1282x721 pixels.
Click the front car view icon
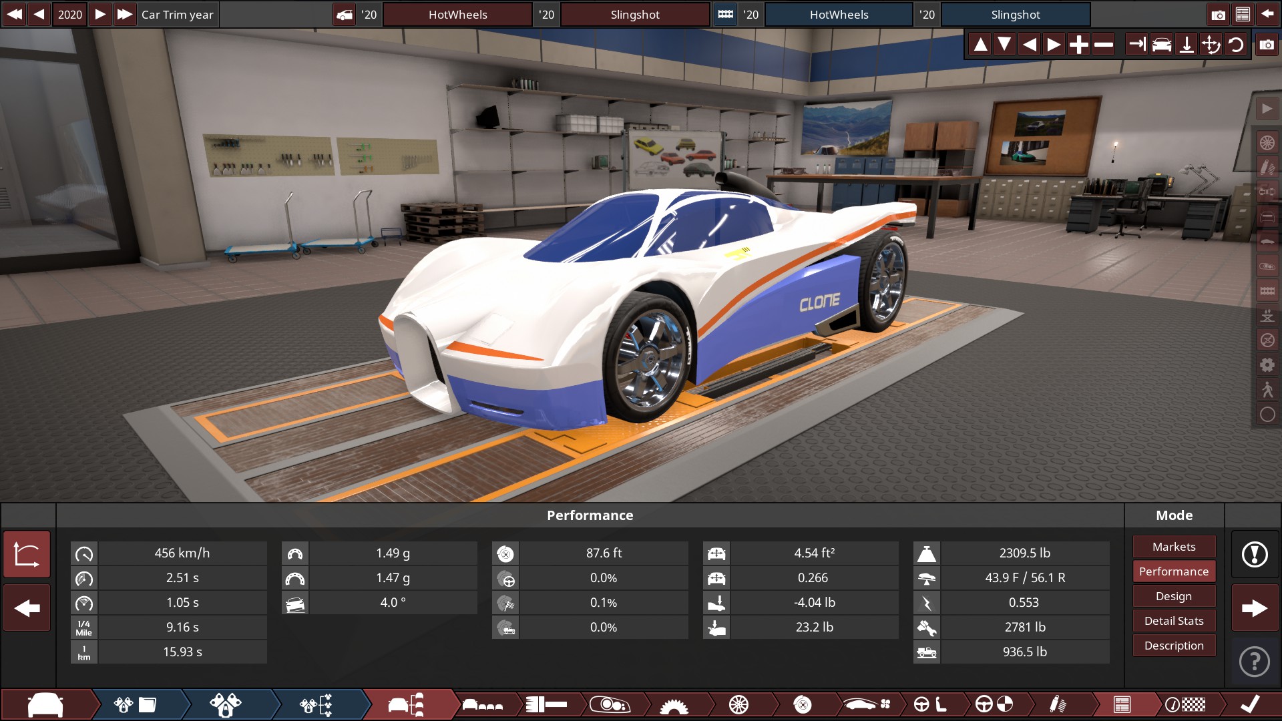pos(1162,45)
